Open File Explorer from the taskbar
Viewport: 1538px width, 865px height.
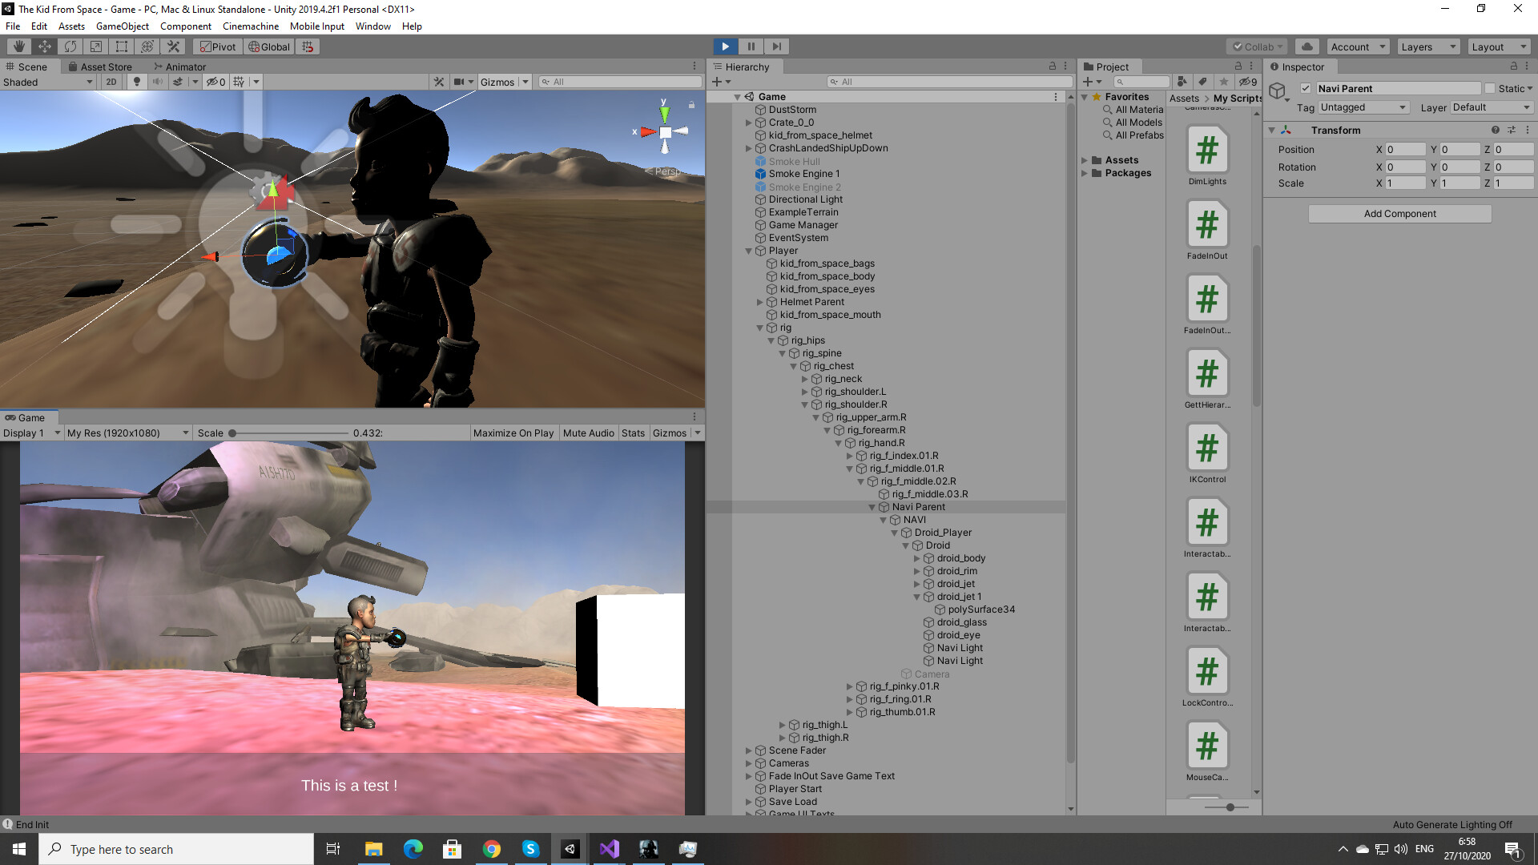click(374, 849)
